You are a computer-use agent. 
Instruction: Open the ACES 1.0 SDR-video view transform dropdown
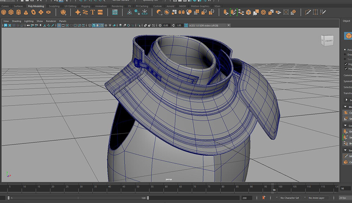point(209,25)
